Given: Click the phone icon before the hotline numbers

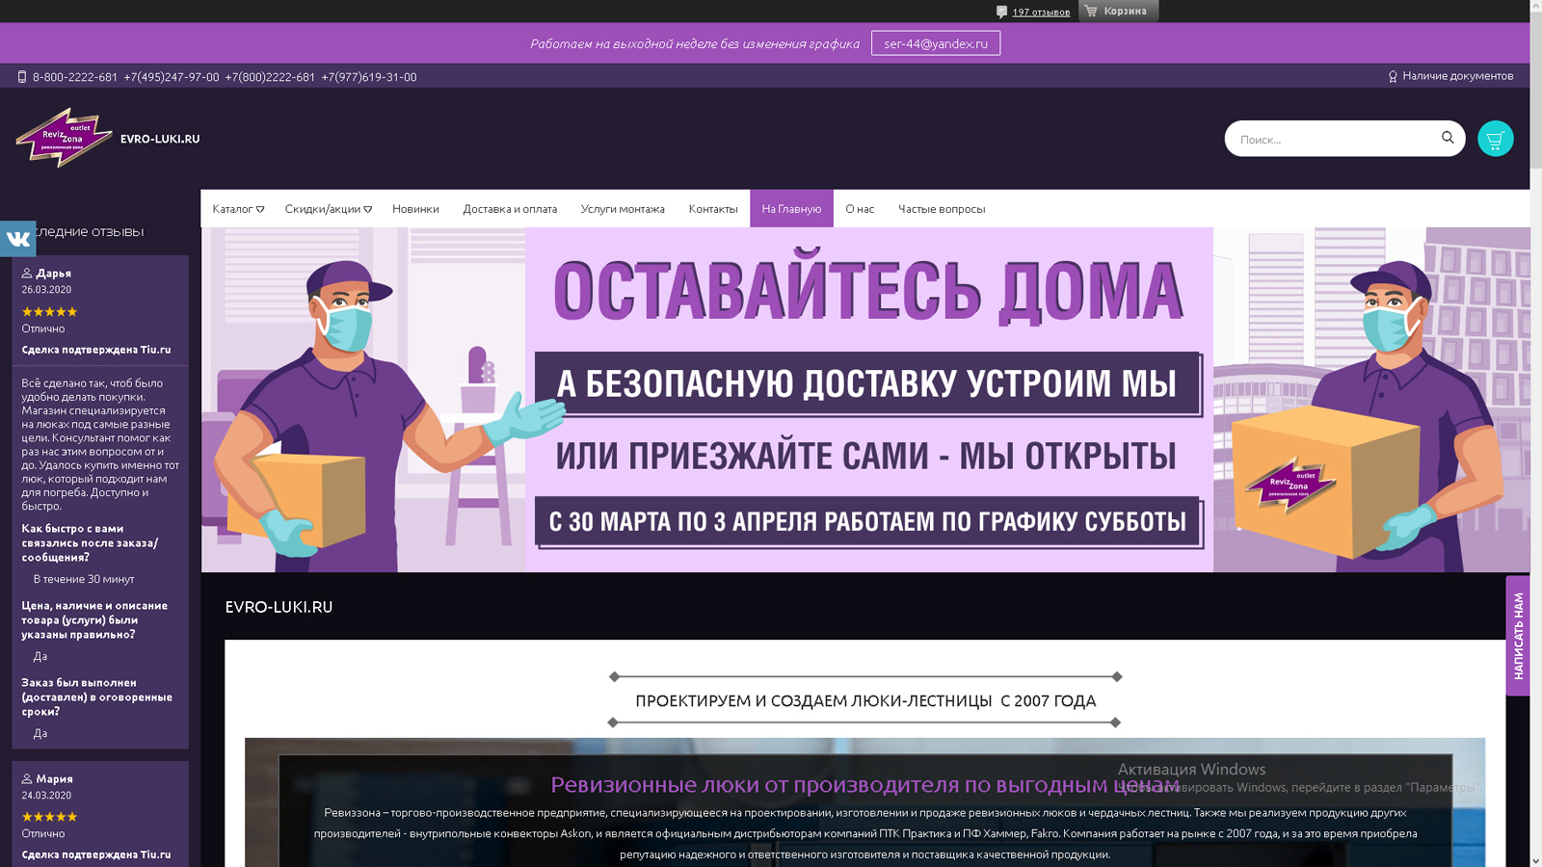Looking at the screenshot, I should [x=20, y=76].
